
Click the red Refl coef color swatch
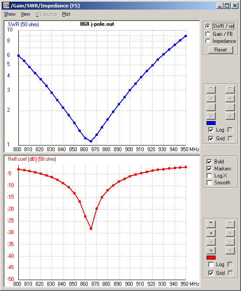211,258
